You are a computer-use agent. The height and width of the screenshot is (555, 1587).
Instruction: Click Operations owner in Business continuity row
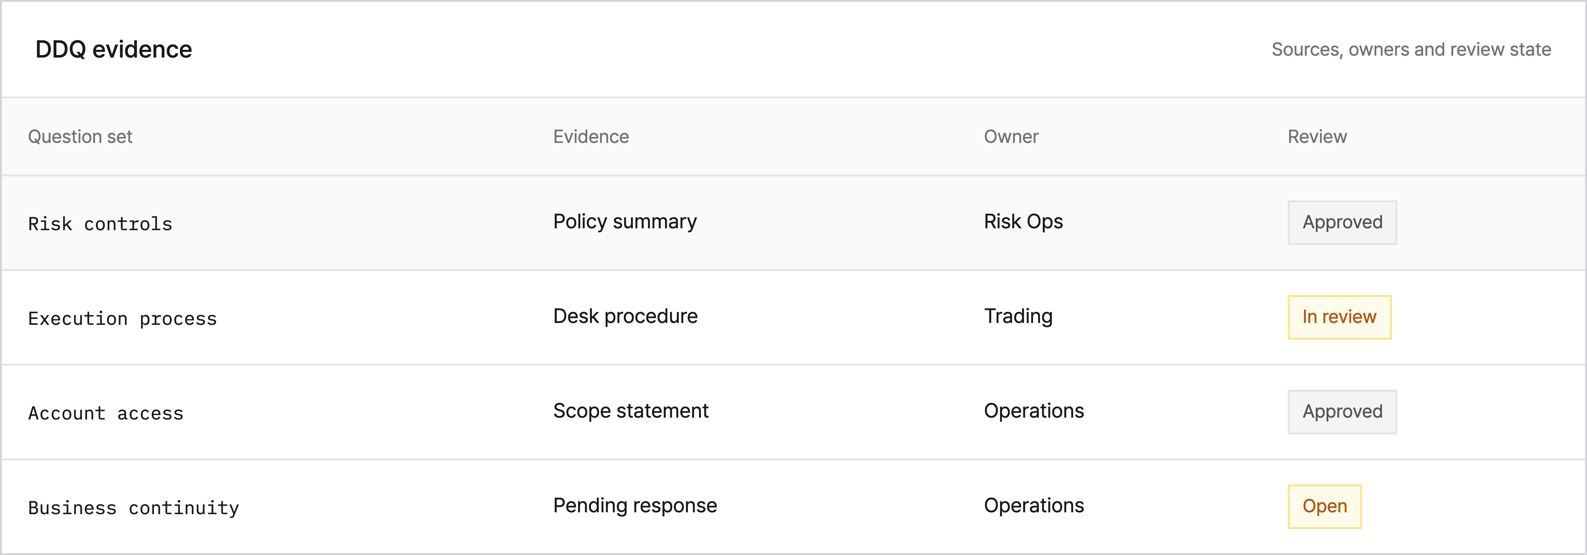coord(1034,506)
